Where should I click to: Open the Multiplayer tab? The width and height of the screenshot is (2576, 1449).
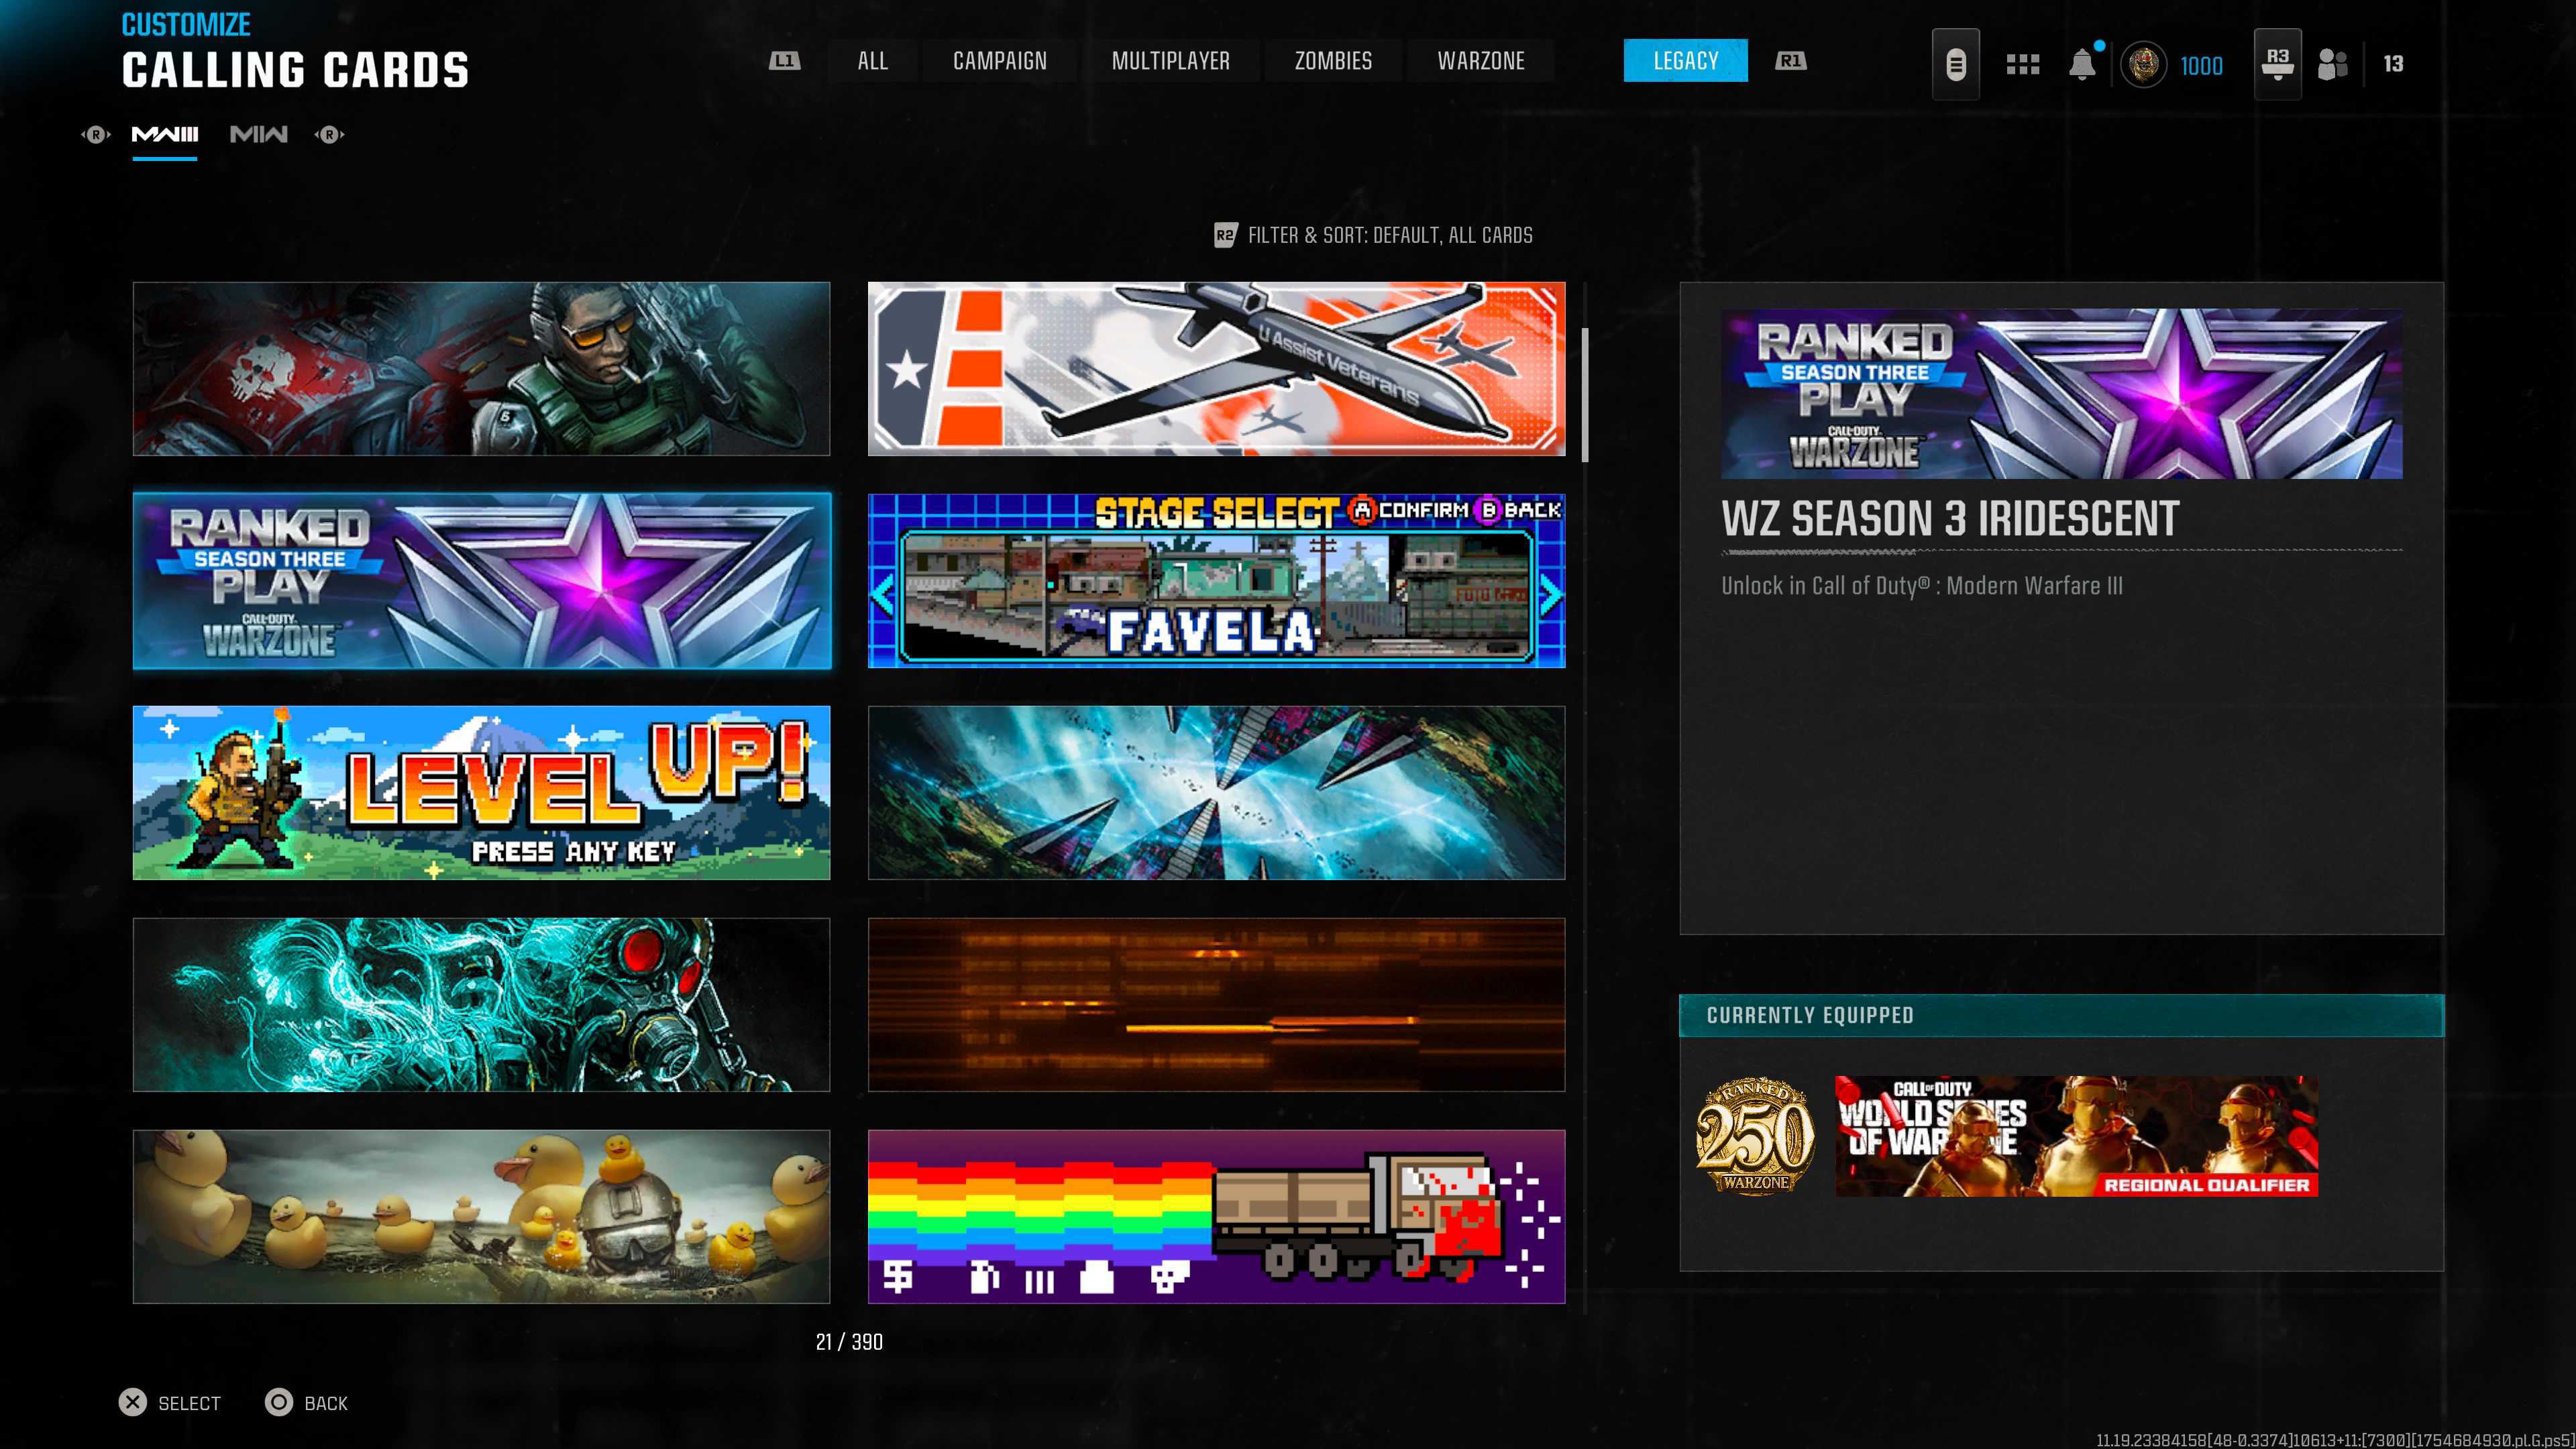pos(1170,61)
